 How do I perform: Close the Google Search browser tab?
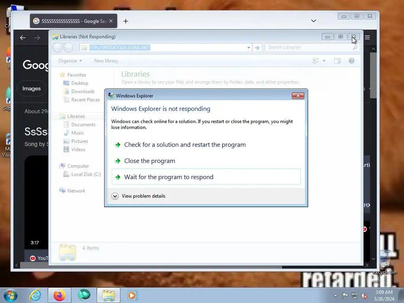pyautogui.click(x=111, y=21)
